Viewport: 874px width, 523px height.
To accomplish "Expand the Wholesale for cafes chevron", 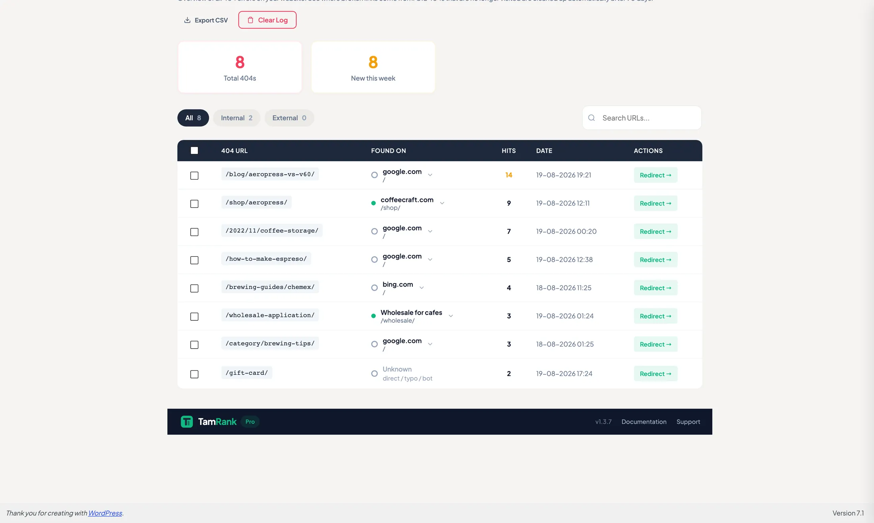I will tap(451, 316).
